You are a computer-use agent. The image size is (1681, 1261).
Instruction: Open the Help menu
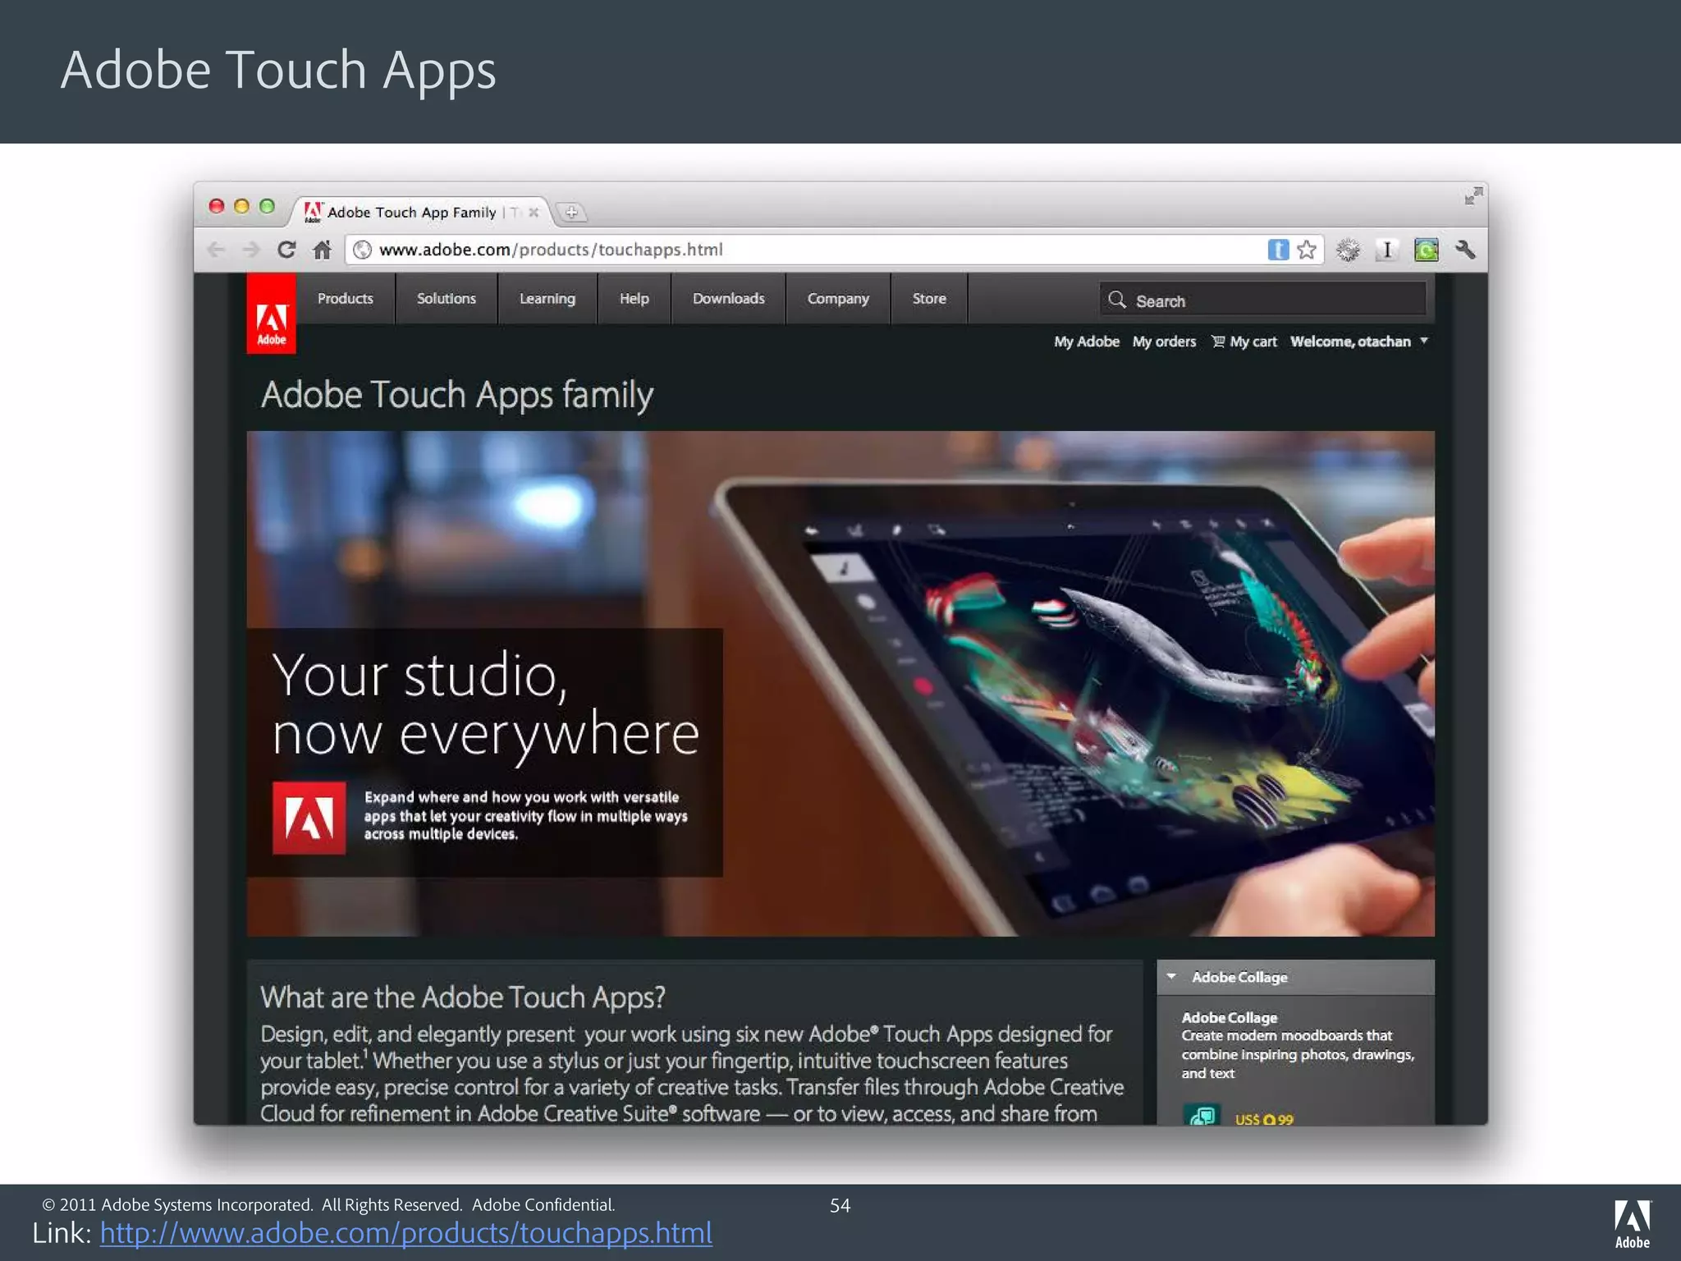(x=634, y=299)
